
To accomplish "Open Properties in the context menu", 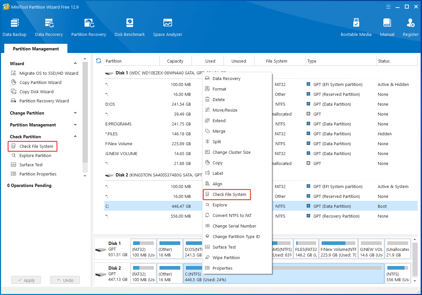I will coord(237,268).
